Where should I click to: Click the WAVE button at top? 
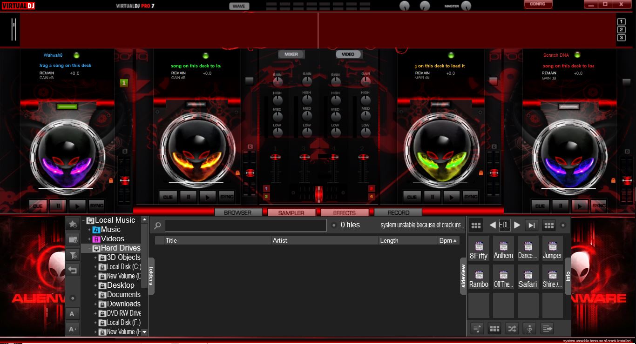tap(239, 6)
